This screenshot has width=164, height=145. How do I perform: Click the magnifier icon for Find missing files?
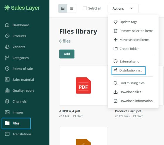[115, 83]
